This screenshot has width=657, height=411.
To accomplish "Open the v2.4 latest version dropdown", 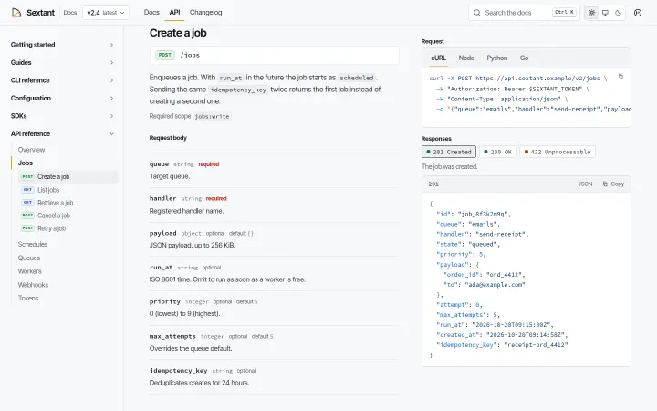I will [106, 13].
